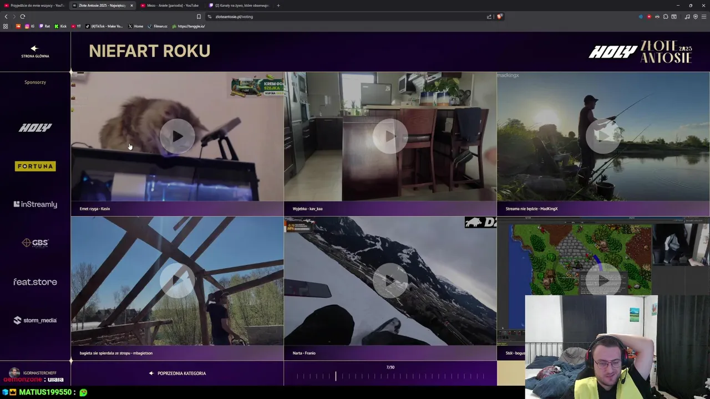The width and height of the screenshot is (710, 399).
Task: Click the HOLY Złote Antosie 2025 logo
Action: pos(641,52)
